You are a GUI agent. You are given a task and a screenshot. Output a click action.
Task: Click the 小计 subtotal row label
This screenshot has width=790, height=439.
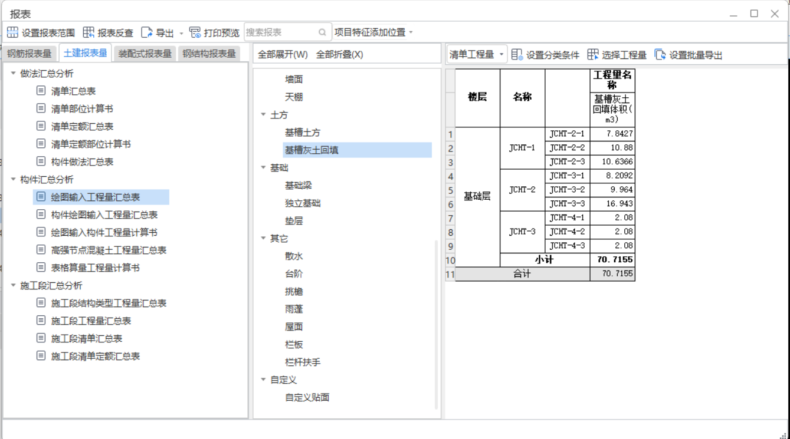coord(545,260)
